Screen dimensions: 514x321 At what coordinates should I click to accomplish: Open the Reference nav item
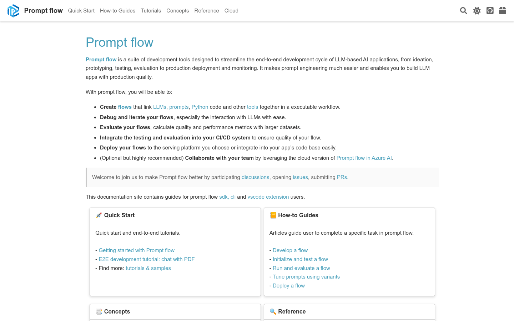pyautogui.click(x=206, y=11)
